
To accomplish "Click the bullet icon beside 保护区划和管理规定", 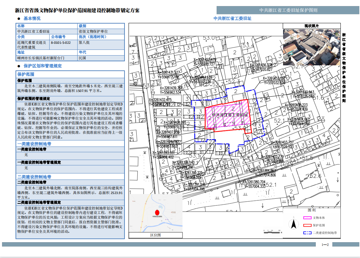I will tap(19, 66).
